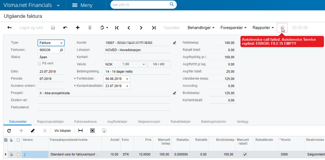Click the undo arrow icon

65,28
